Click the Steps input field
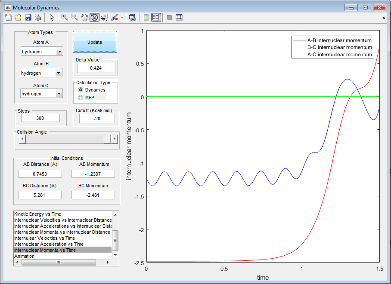 pyautogui.click(x=40, y=118)
